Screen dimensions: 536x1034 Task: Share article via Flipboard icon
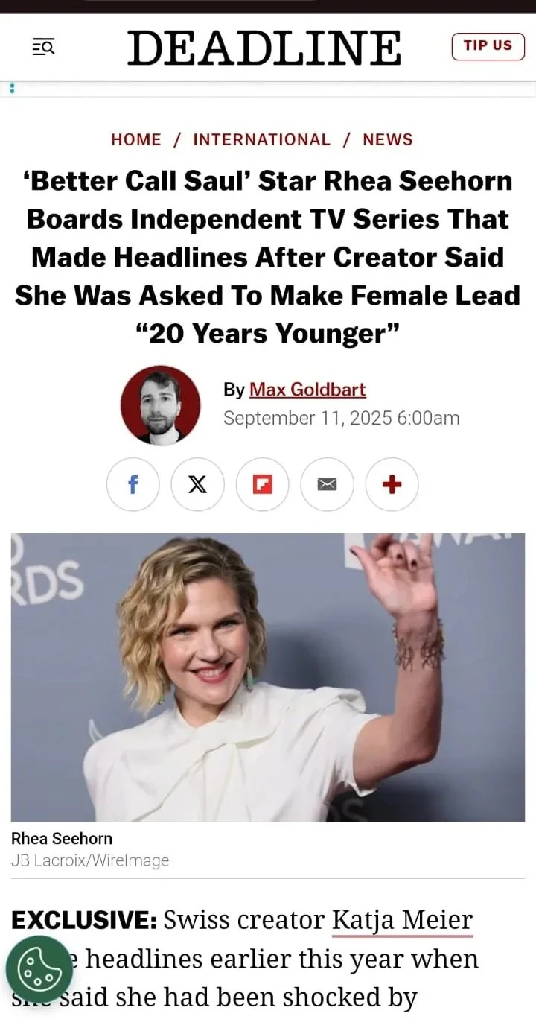[262, 484]
